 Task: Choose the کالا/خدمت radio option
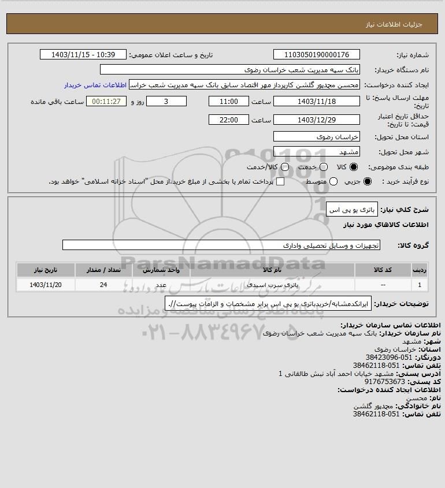(284, 167)
